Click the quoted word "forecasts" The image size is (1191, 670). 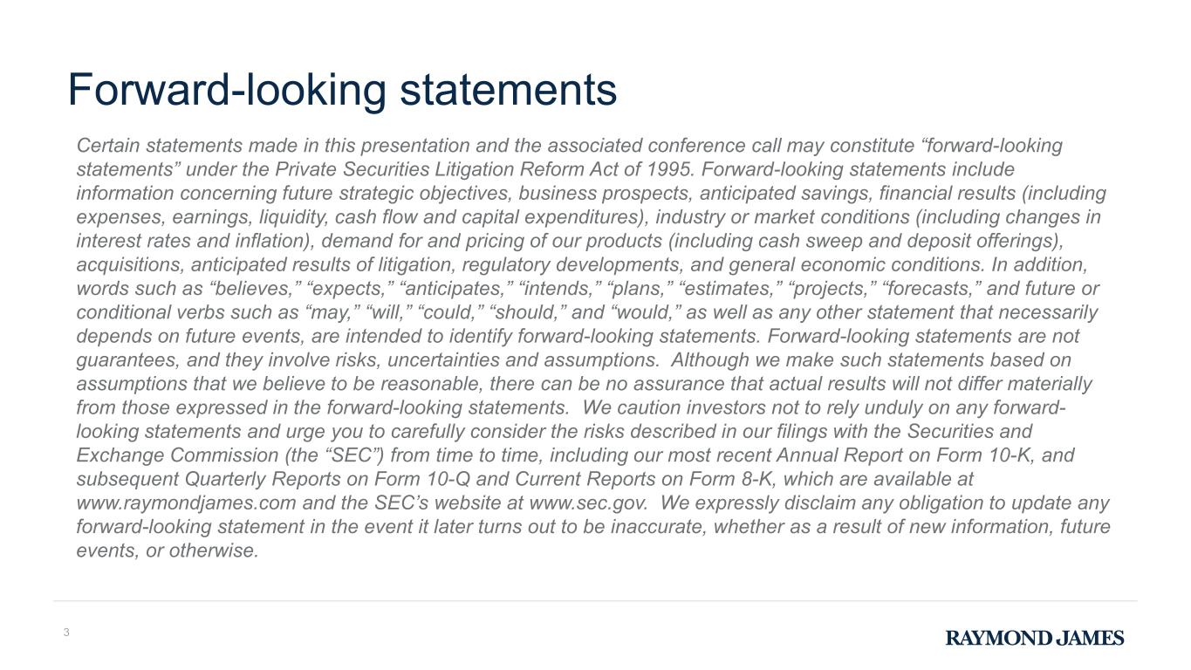[x=932, y=289]
